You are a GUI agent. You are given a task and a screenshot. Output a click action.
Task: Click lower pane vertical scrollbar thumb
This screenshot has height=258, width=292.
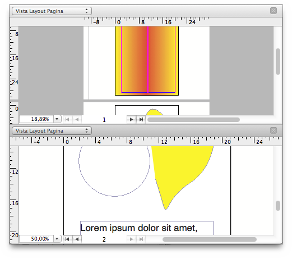pyautogui.click(x=278, y=206)
